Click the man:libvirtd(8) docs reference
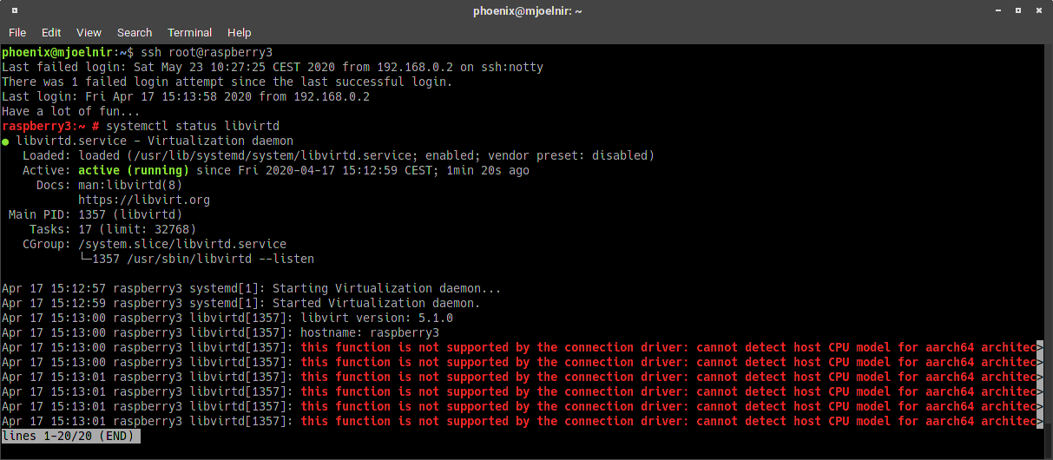This screenshot has width=1053, height=460. 130,185
